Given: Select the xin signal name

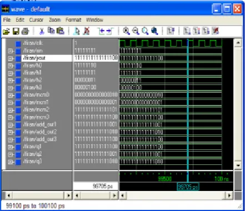Looking at the screenshot, I should coord(33,51).
